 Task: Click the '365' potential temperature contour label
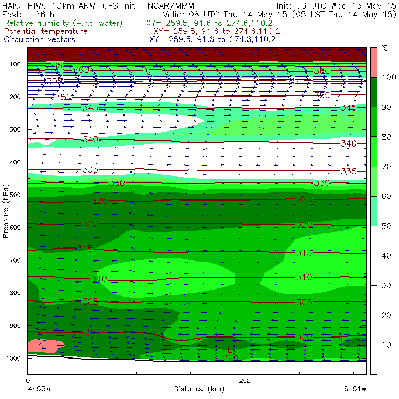[54, 66]
